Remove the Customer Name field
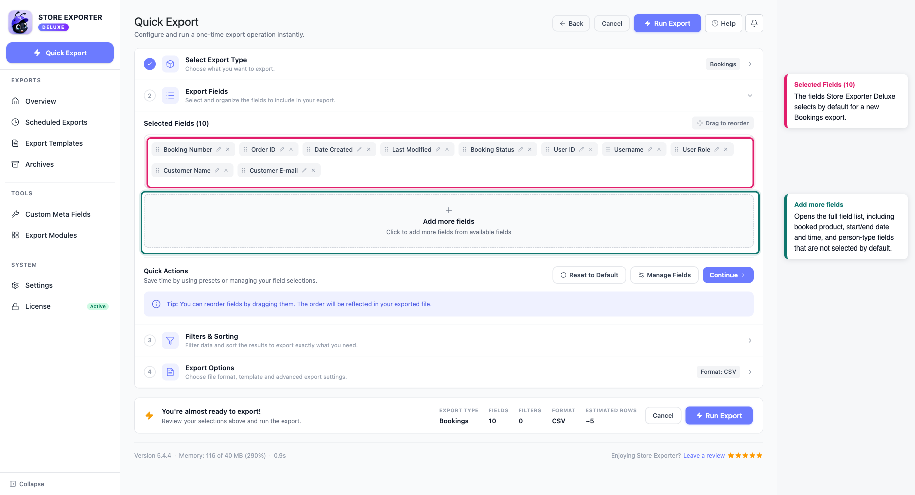915x495 pixels. pyautogui.click(x=226, y=170)
